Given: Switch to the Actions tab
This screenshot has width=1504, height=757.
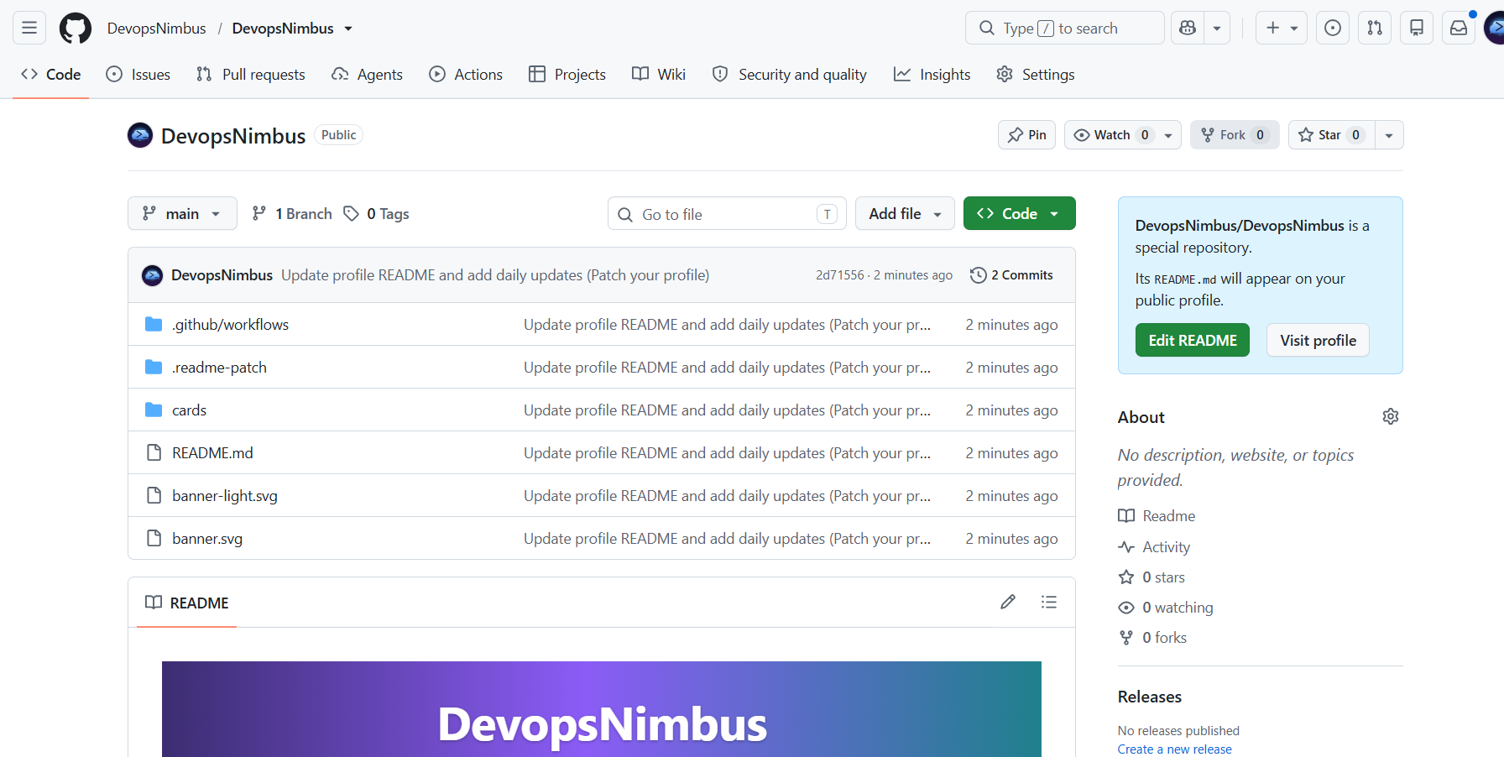Looking at the screenshot, I should [466, 74].
